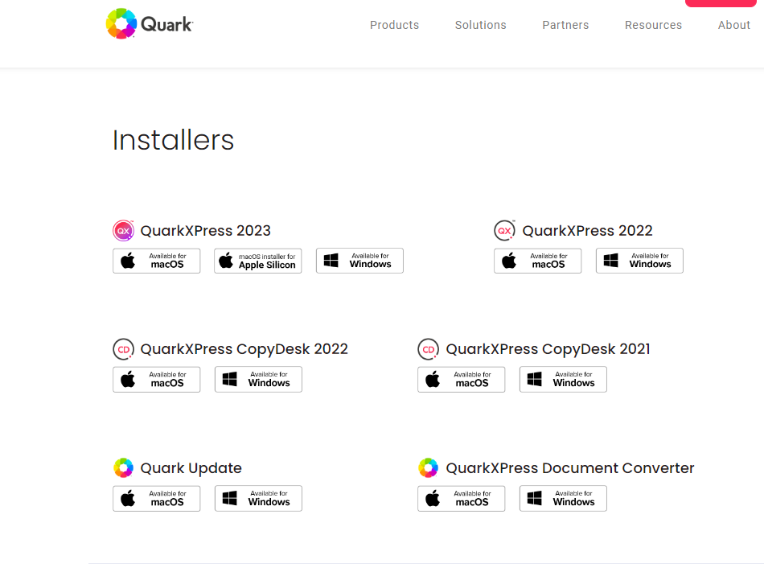764x572 pixels.
Task: Click the Document Converter color wheel icon
Action: [x=428, y=467]
